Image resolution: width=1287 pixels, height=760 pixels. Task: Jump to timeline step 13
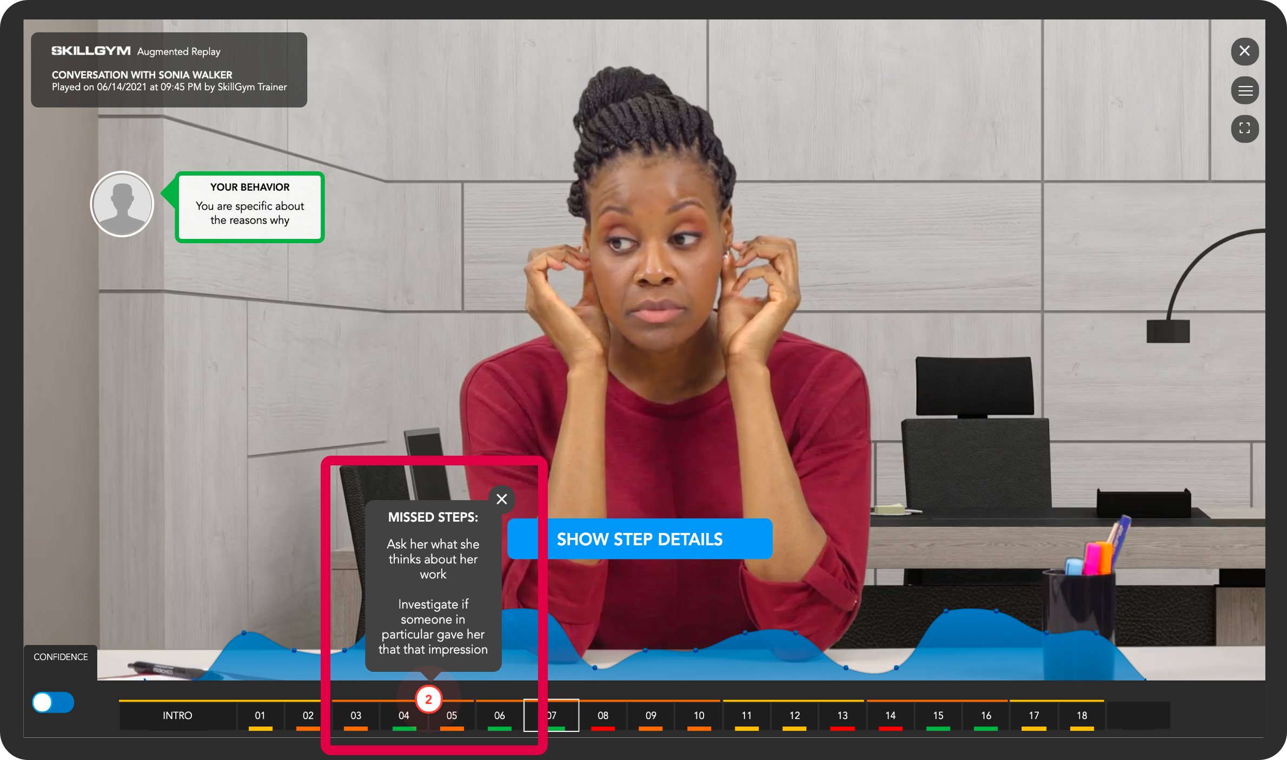[x=842, y=716]
